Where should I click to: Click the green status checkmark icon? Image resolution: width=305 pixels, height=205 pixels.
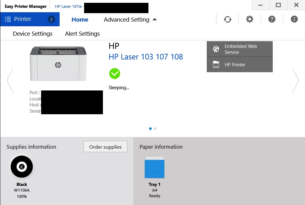(x=115, y=74)
